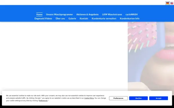The height and width of the screenshot is (108, 174).
Task: Open the Home menu item
Action: [39, 14]
